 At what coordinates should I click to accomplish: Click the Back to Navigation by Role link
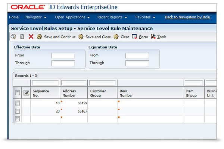click(x=187, y=17)
